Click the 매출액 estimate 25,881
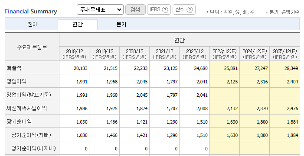The image size is (304, 156). pyautogui.click(x=231, y=68)
